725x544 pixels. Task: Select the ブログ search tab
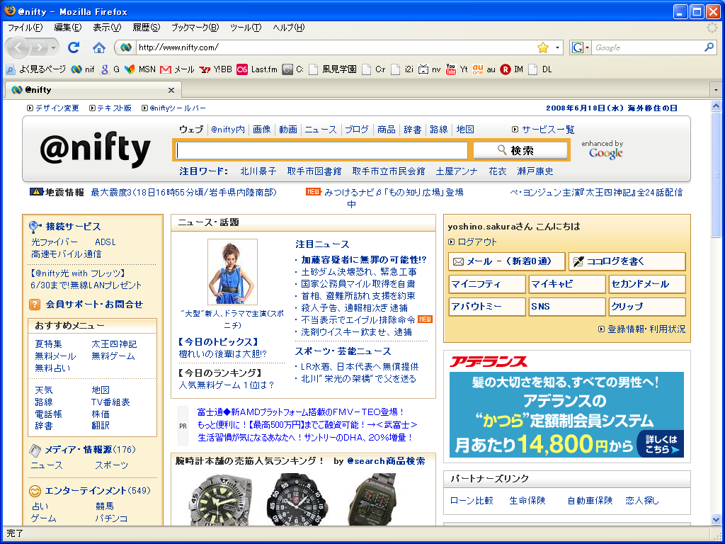pyautogui.click(x=357, y=130)
